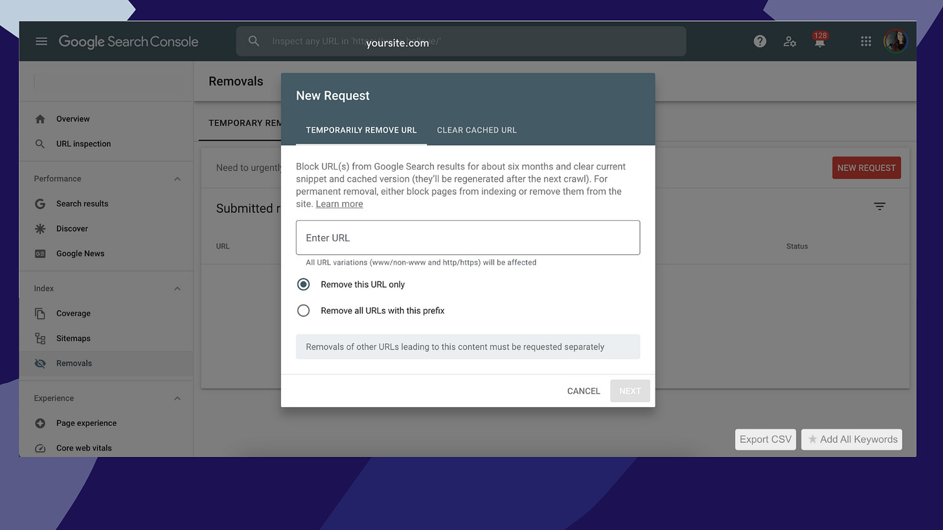Open the hamburger navigation menu
943x530 pixels.
pyautogui.click(x=41, y=41)
